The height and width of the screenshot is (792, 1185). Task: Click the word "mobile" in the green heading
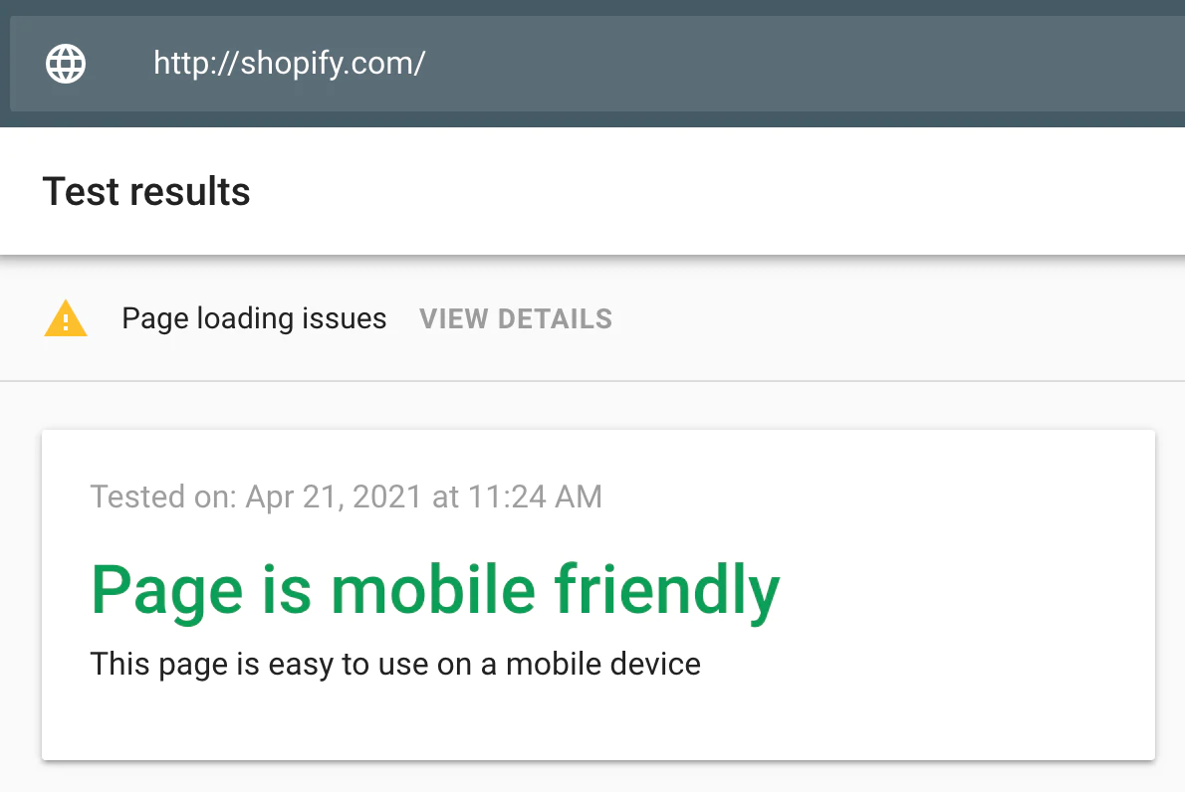point(434,590)
